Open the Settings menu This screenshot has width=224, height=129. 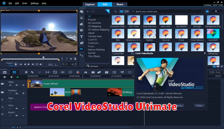[34, 3]
